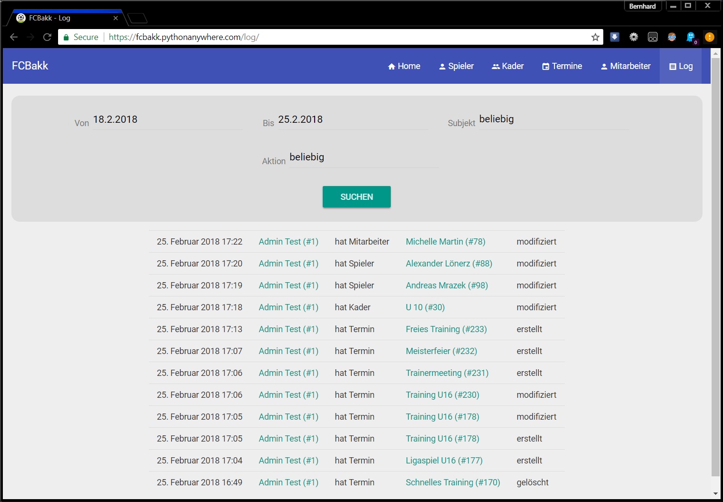The height and width of the screenshot is (502, 723).
Task: Click the orange alert extension icon
Action: [709, 37]
